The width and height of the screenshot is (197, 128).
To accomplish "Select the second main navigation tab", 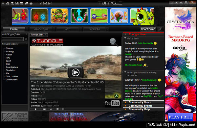I will 41,29.
